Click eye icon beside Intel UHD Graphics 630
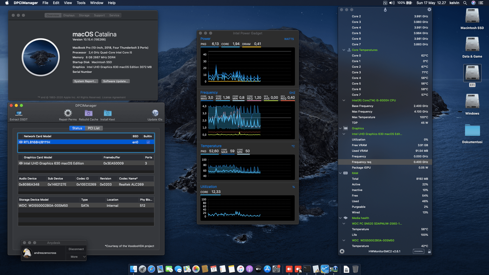The width and height of the screenshot is (489, 275). 21,163
